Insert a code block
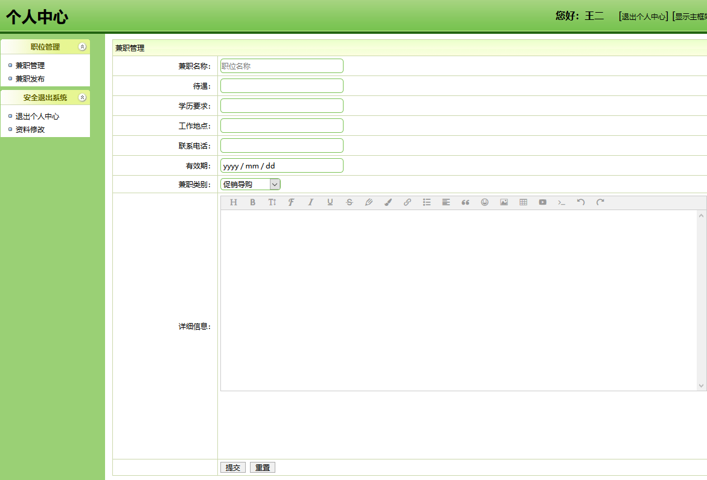Screen dimensions: 707x480 coord(562,202)
